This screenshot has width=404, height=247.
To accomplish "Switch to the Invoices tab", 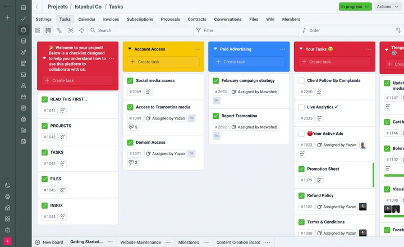I will click(x=111, y=19).
